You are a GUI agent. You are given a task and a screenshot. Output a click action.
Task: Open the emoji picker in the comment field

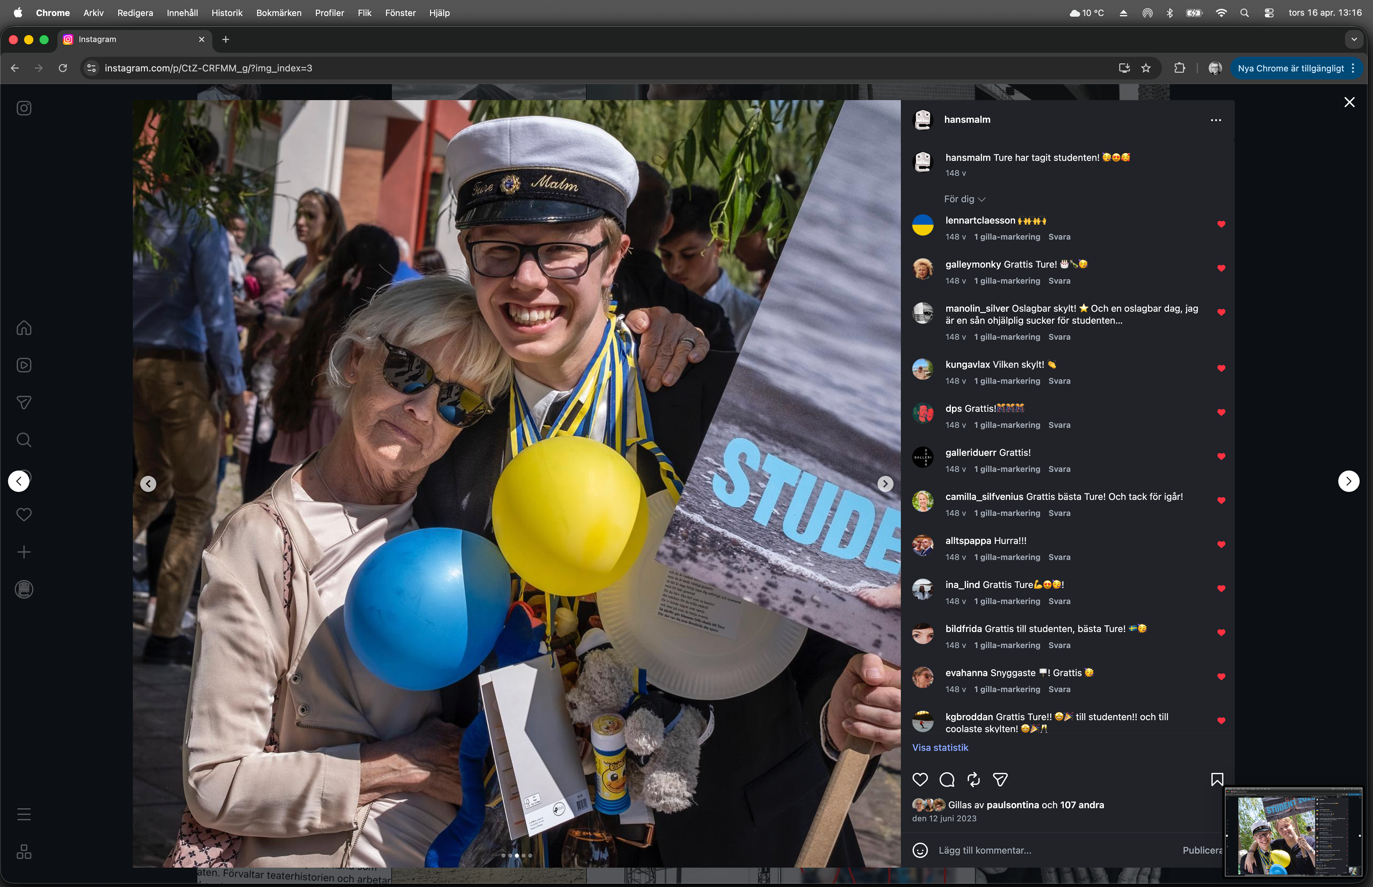tap(920, 850)
